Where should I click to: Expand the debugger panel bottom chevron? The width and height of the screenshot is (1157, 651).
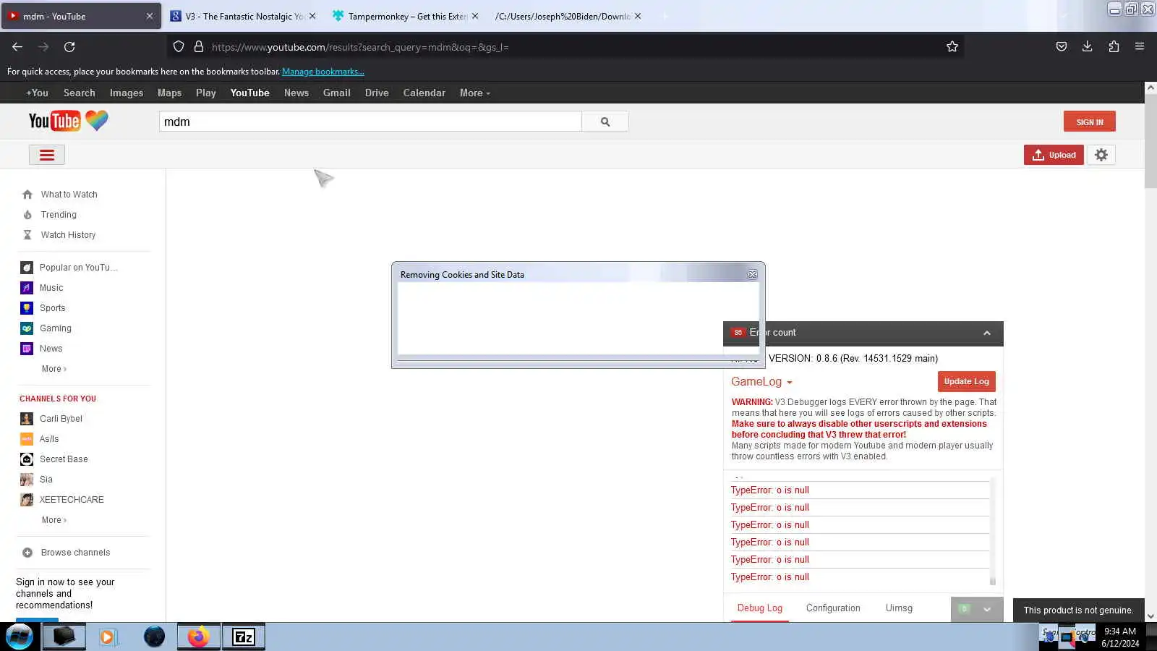(987, 609)
